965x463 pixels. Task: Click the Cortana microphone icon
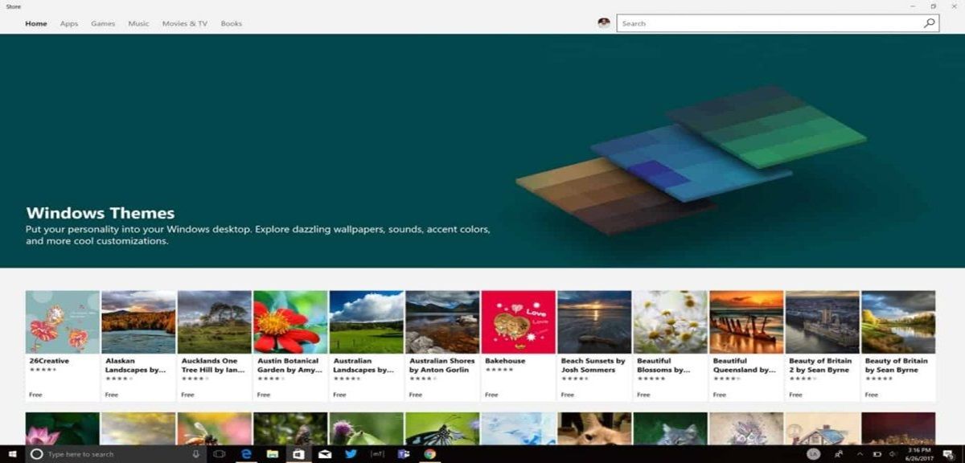point(195,454)
